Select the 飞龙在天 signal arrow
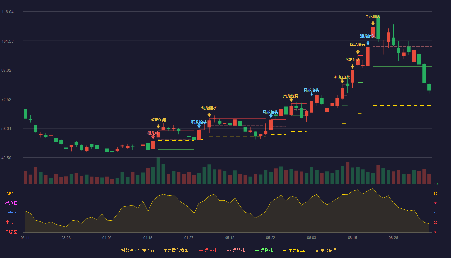The width and height of the screenshot is (451, 258). 352,66
